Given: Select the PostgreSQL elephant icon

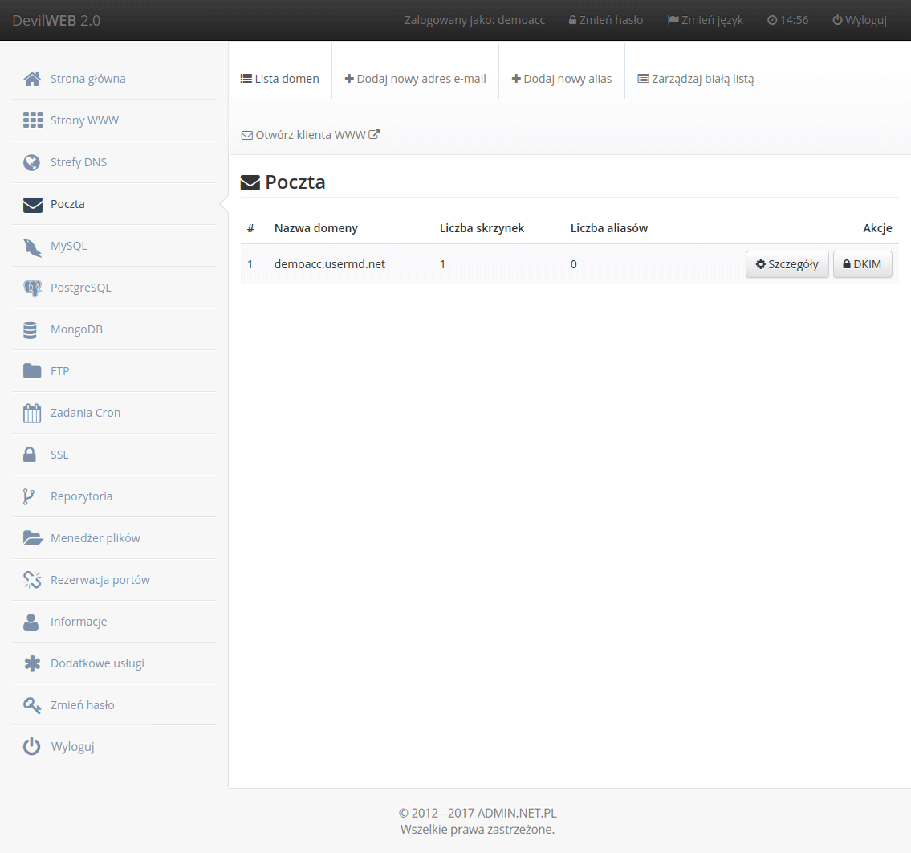Looking at the screenshot, I should (x=32, y=288).
